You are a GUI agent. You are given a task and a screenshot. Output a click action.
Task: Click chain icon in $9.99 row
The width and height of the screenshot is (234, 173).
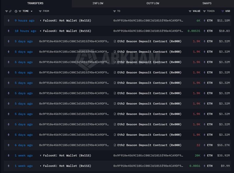[9, 166]
